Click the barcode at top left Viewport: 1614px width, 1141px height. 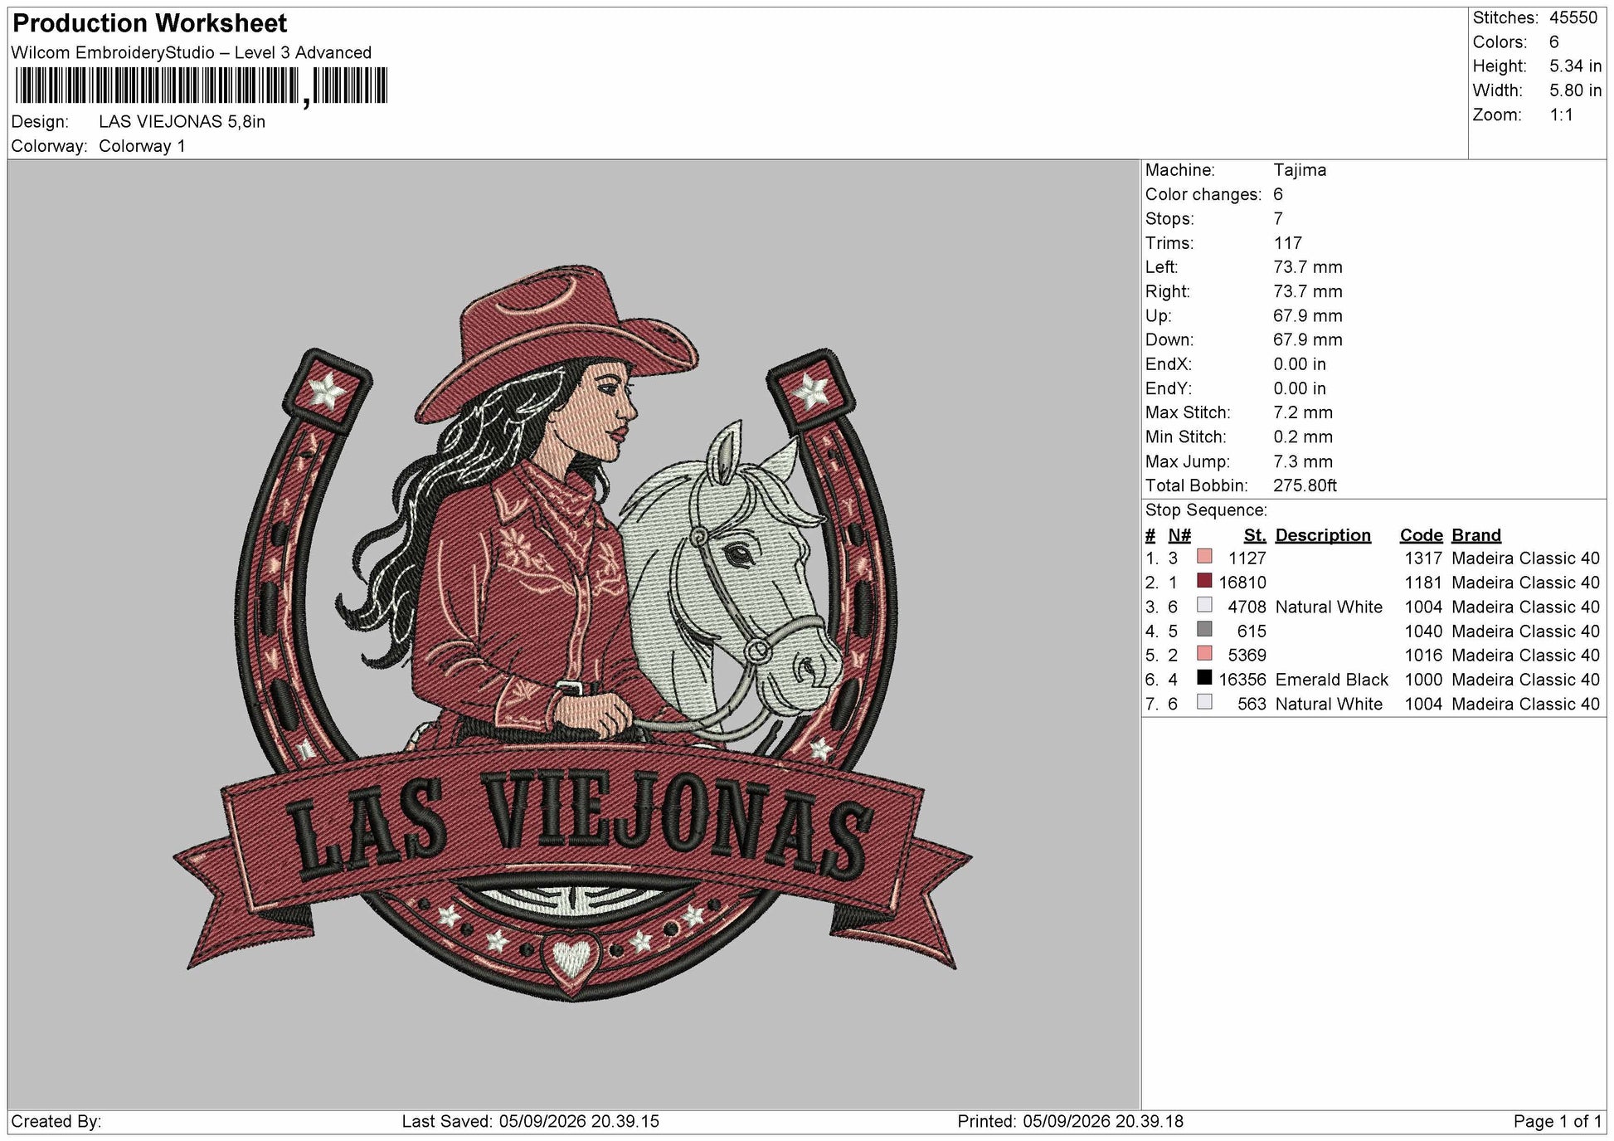201,85
